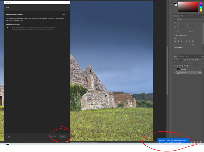The height and width of the screenshot is (152, 204).
Task: Collapse the Transform section
Action: point(174,23)
